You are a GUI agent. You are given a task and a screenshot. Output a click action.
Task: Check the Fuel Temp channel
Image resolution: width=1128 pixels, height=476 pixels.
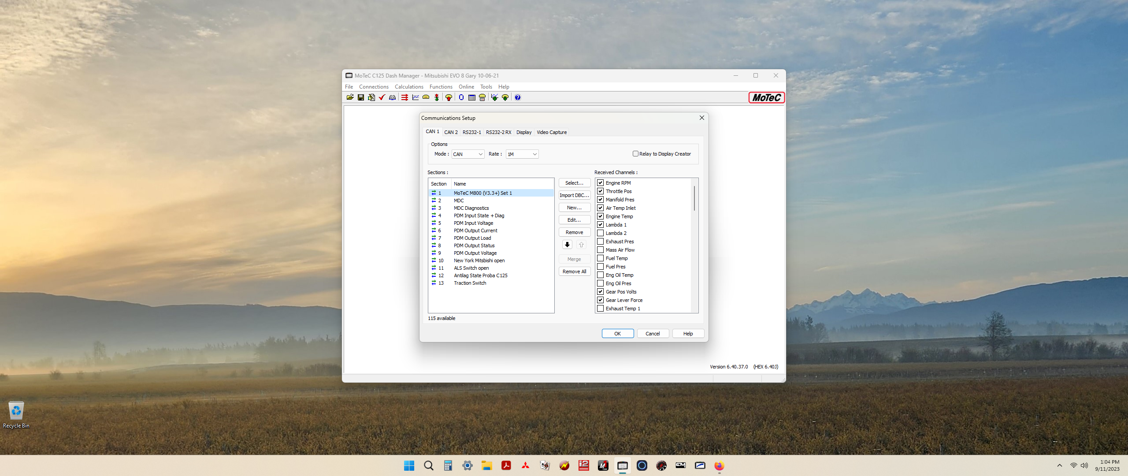tap(600, 258)
